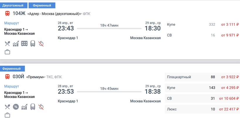Click the baggage suitcase icon for train 104Ж

(x=7, y=52)
